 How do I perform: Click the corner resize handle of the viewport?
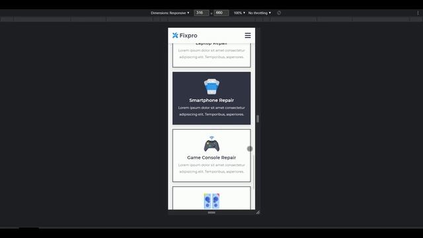point(258,213)
